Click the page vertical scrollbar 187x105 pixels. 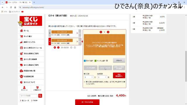click(x=186, y=66)
